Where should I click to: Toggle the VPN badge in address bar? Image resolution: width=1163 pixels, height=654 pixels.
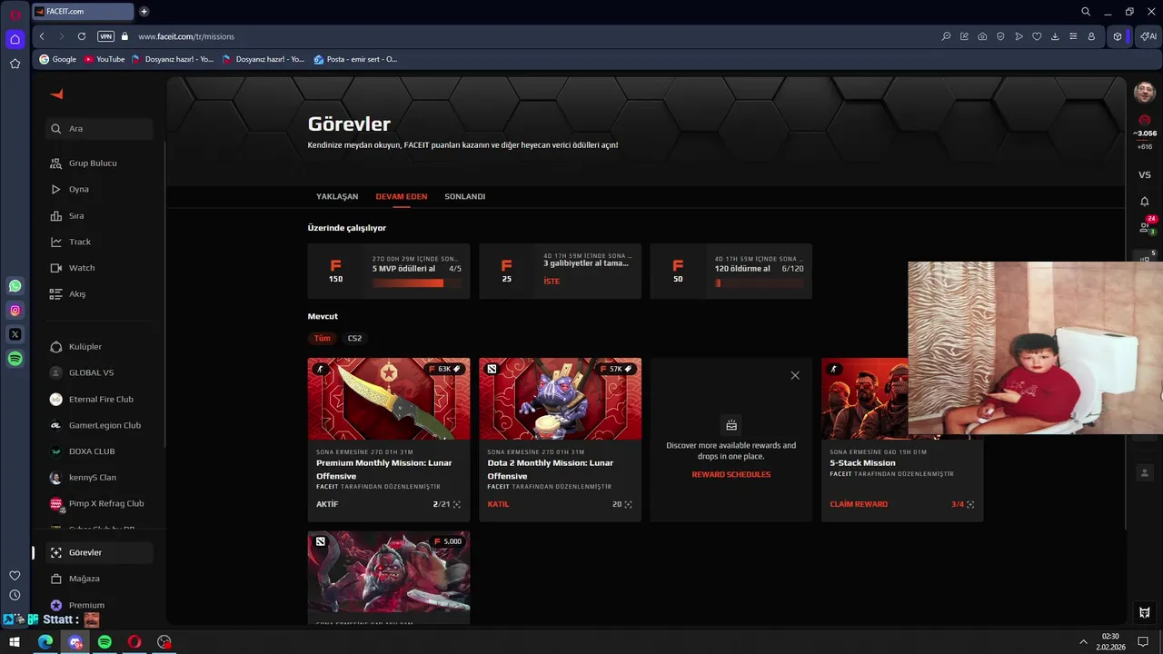point(105,36)
